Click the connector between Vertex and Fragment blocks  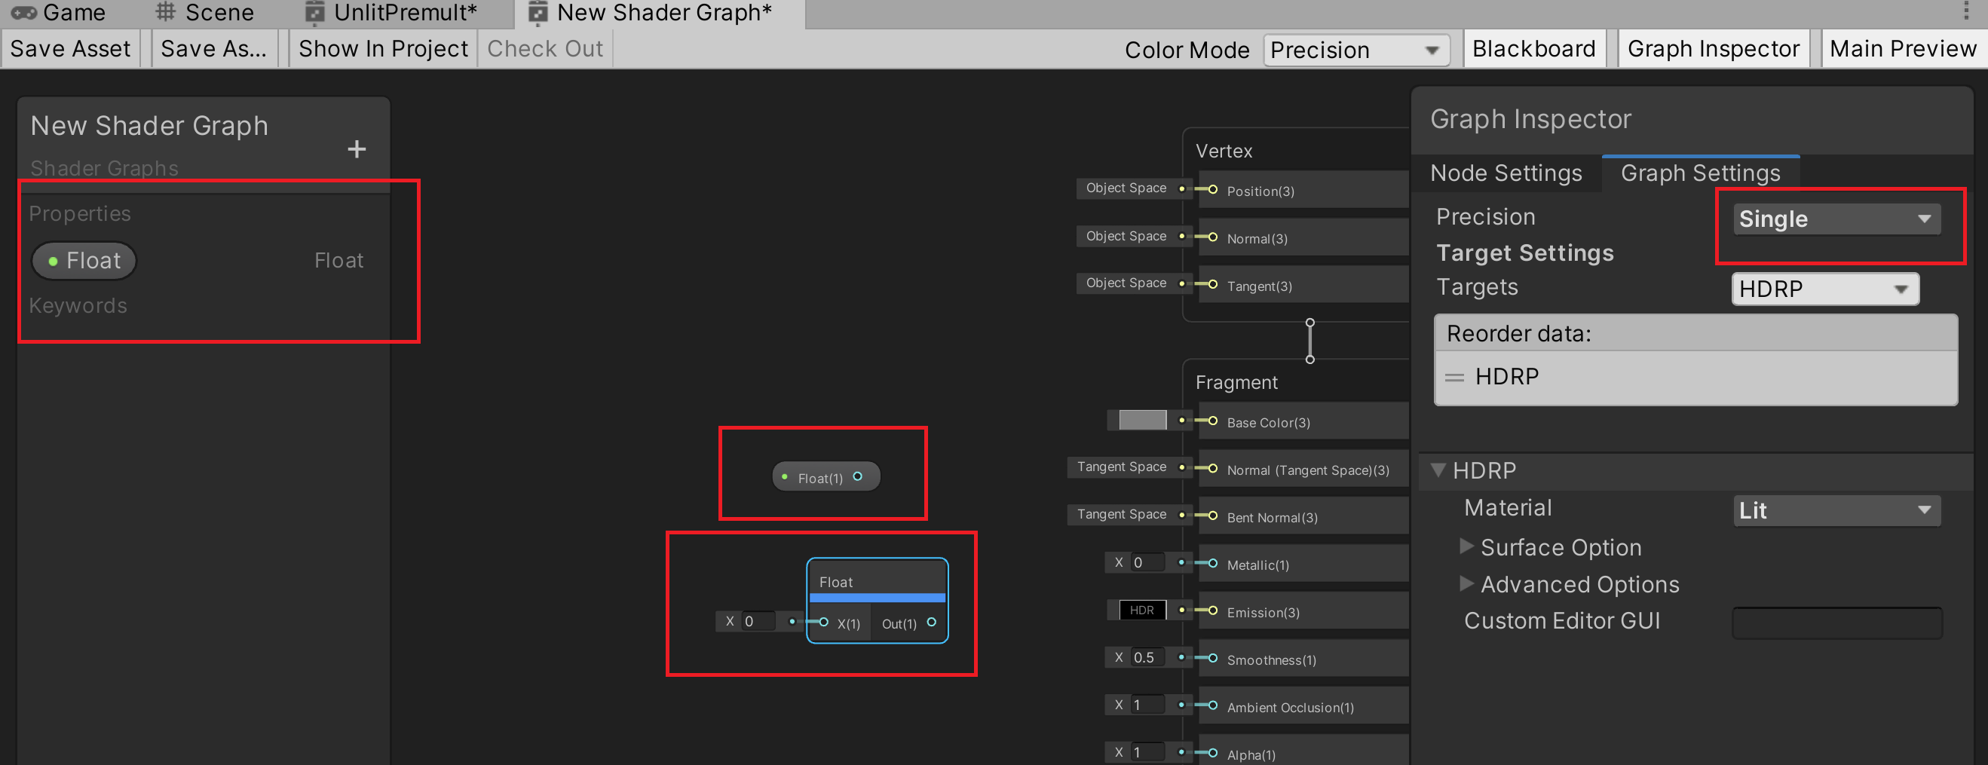tap(1310, 341)
